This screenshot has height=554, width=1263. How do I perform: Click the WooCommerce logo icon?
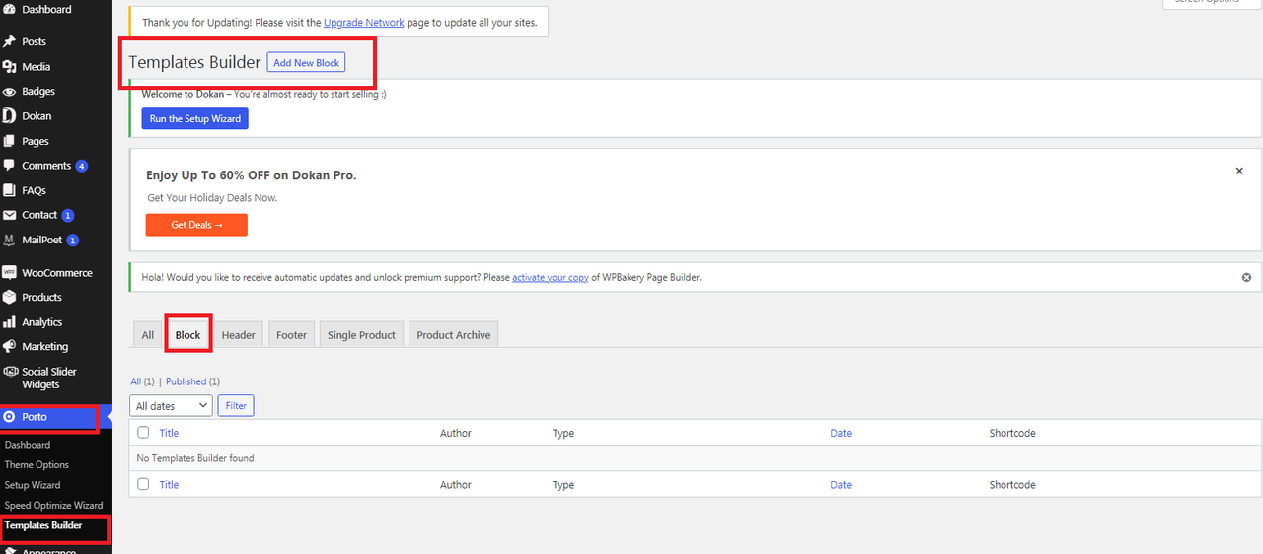(9, 273)
